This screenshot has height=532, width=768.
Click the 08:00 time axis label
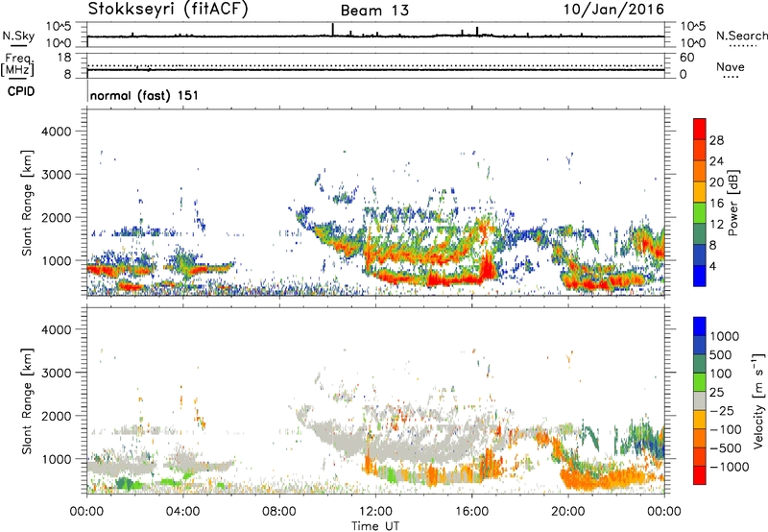click(279, 512)
